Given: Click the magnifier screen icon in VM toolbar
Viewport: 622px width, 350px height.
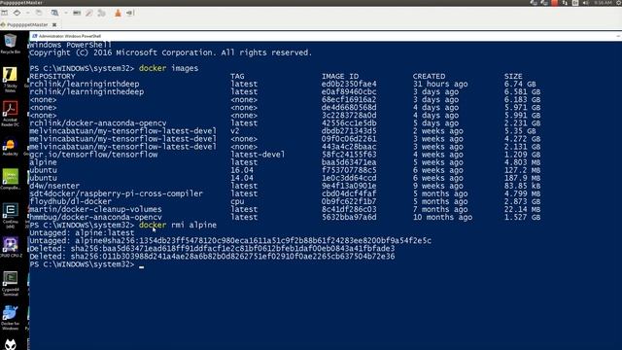Looking at the screenshot, I should [54, 13].
